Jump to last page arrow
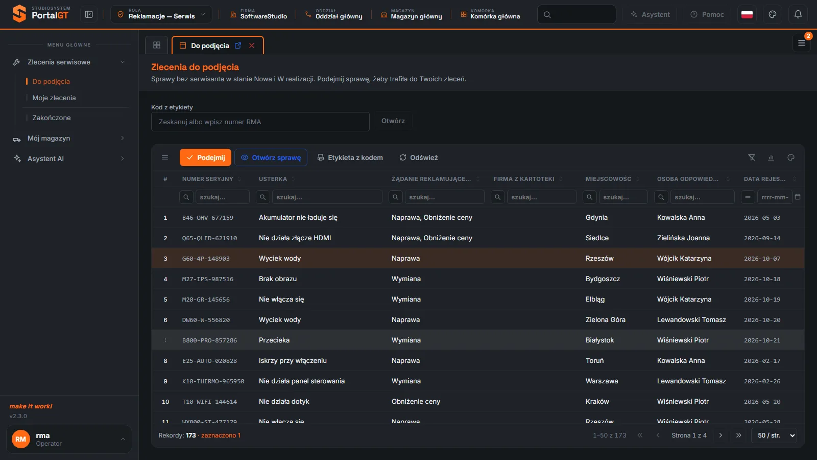 click(738, 435)
